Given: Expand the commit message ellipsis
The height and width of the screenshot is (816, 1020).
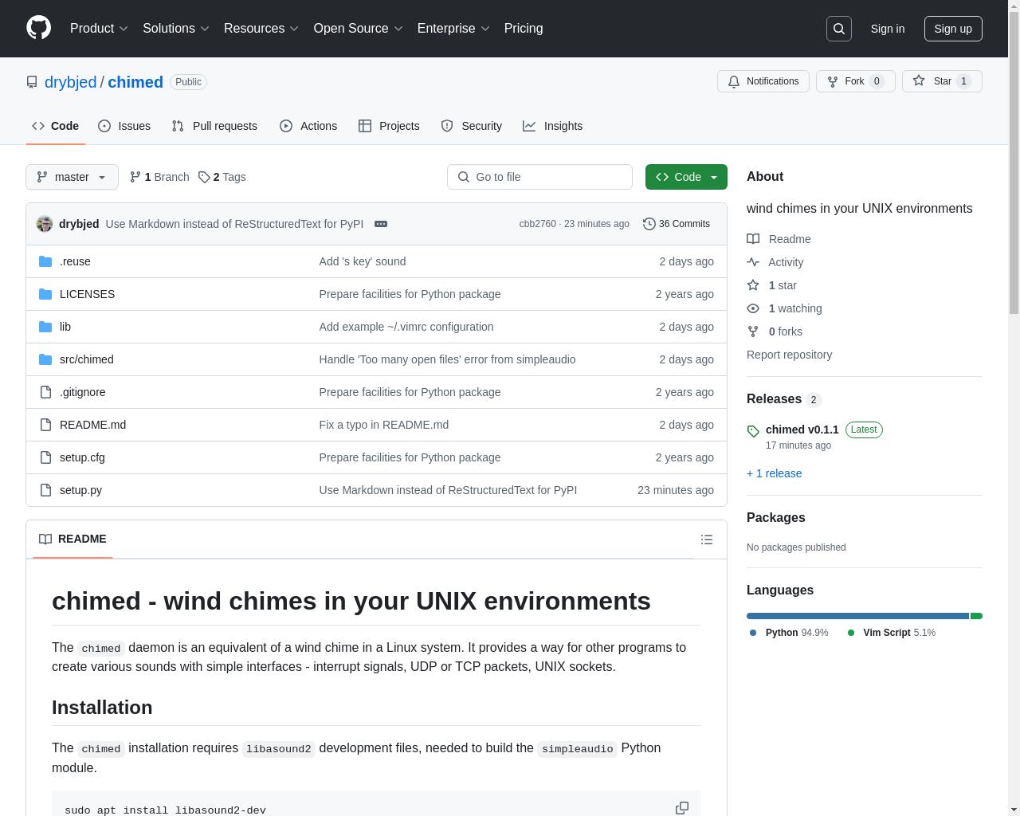Looking at the screenshot, I should pyautogui.click(x=381, y=224).
